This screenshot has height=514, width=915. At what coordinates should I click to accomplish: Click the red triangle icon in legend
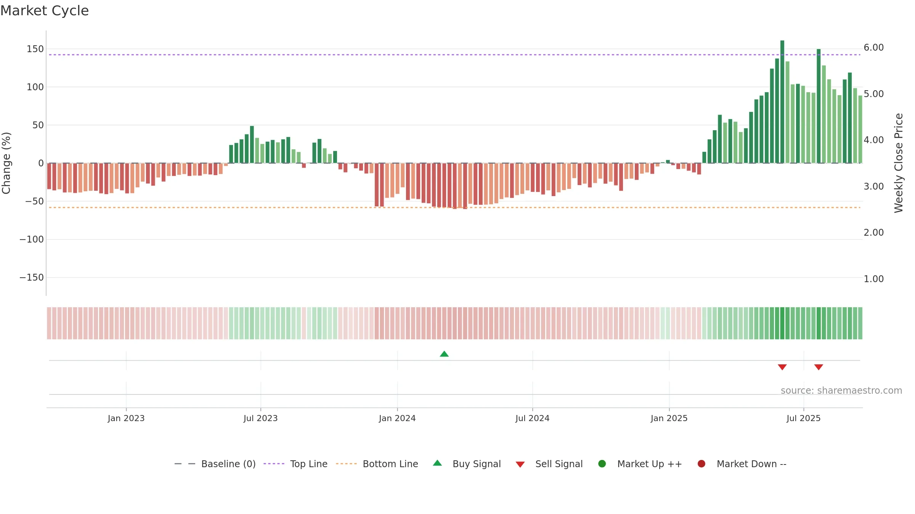[520, 465]
